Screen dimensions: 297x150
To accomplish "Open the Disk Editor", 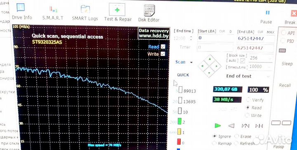I will coord(149,13).
